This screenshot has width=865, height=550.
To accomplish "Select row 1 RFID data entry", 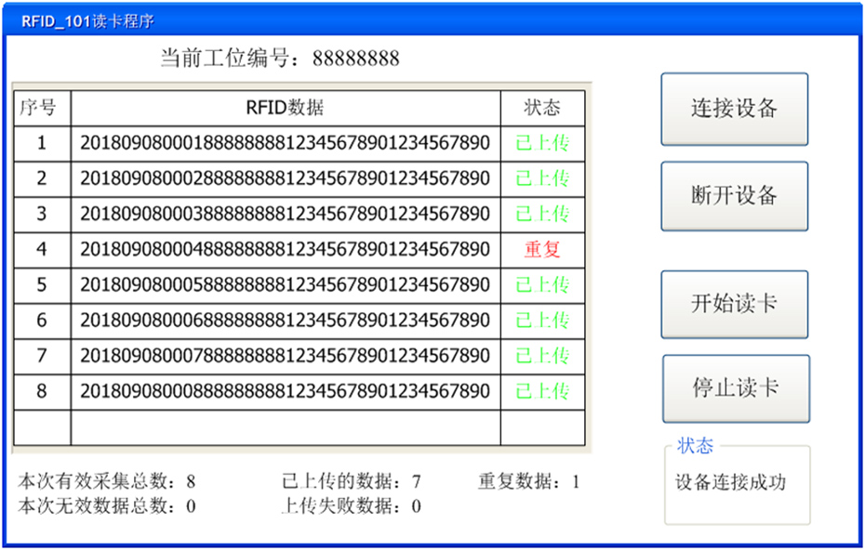I will pyautogui.click(x=285, y=143).
